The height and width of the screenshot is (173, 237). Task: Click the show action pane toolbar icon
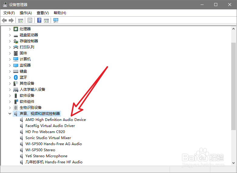[46, 20]
